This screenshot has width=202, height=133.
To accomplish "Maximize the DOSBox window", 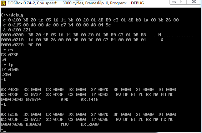I will pos(182,2).
